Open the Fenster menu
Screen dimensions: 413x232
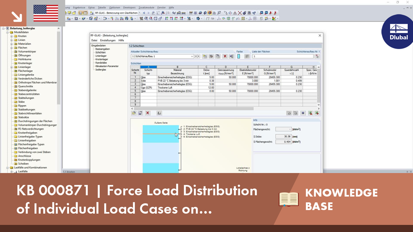point(161,8)
